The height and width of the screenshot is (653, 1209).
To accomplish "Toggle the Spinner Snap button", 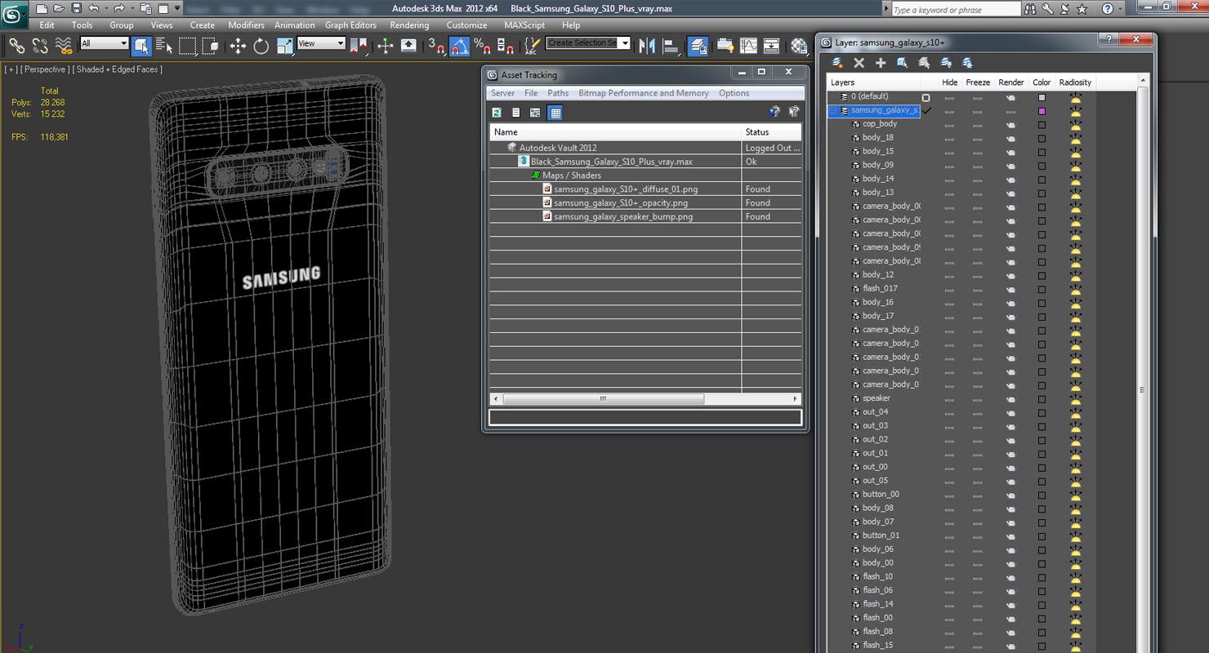I will [506, 46].
